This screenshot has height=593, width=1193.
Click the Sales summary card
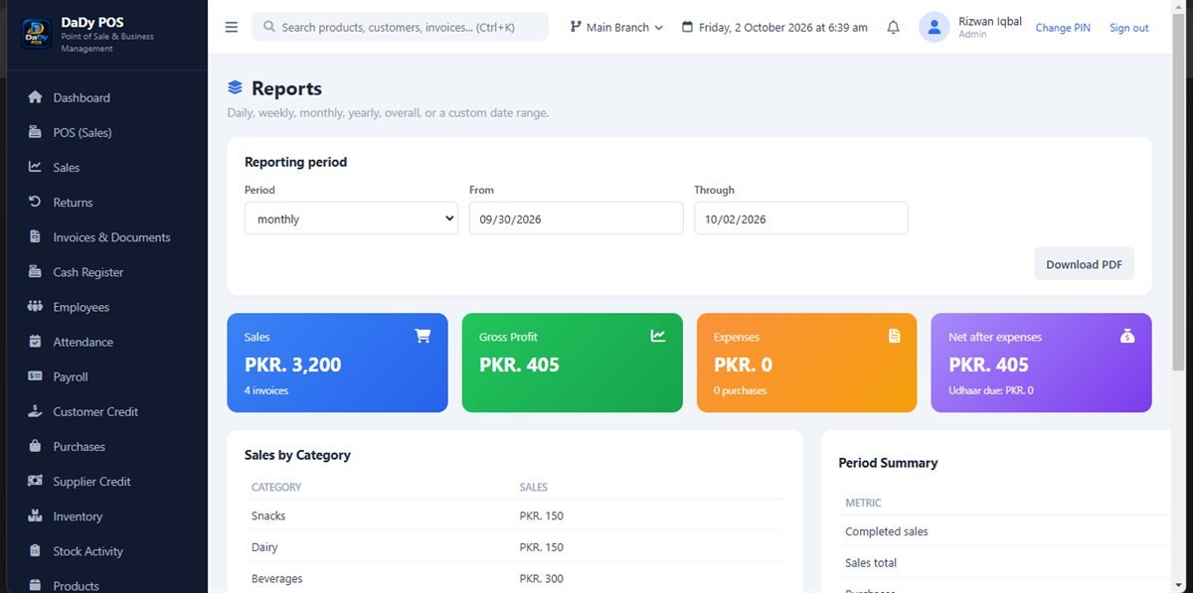[x=337, y=363]
